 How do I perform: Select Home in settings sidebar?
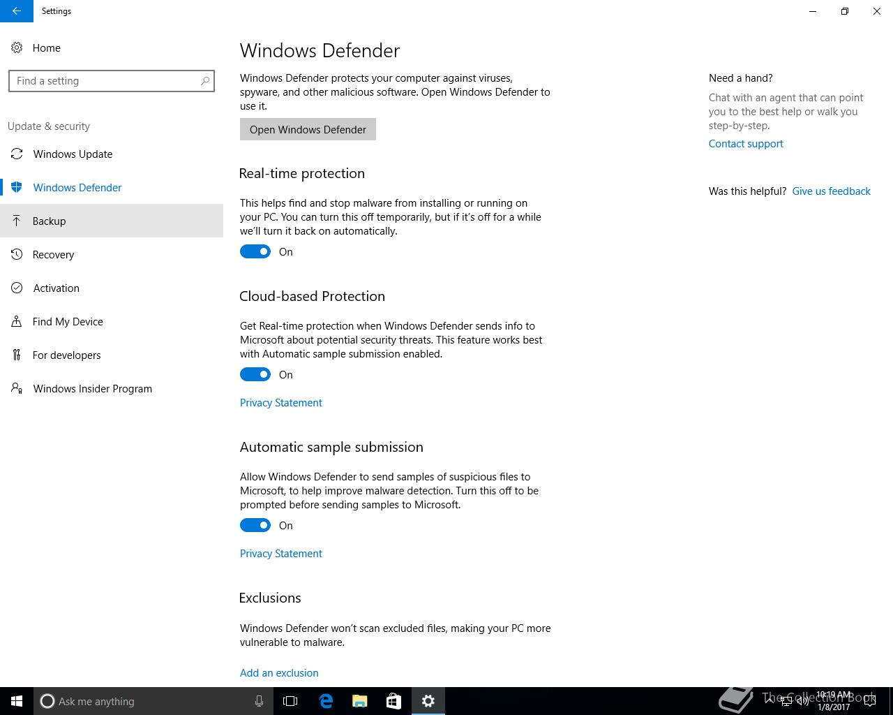click(112, 48)
